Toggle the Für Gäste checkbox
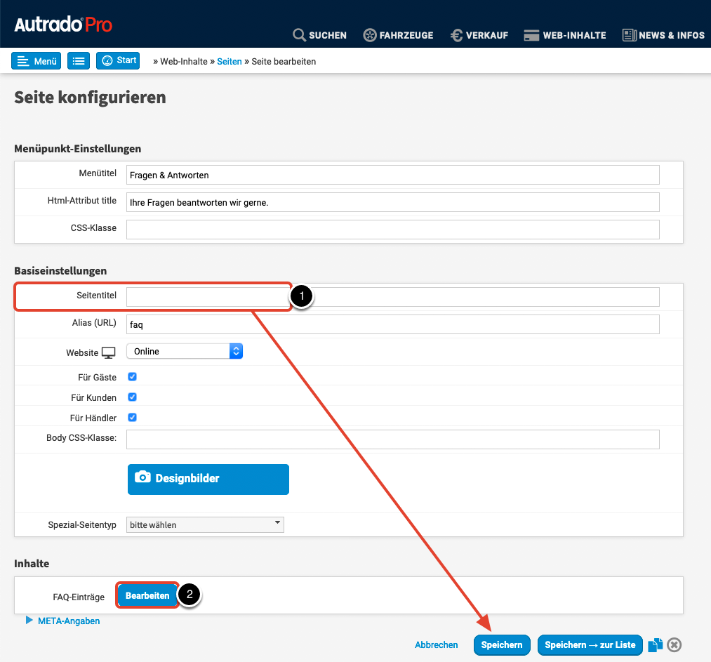 point(132,377)
